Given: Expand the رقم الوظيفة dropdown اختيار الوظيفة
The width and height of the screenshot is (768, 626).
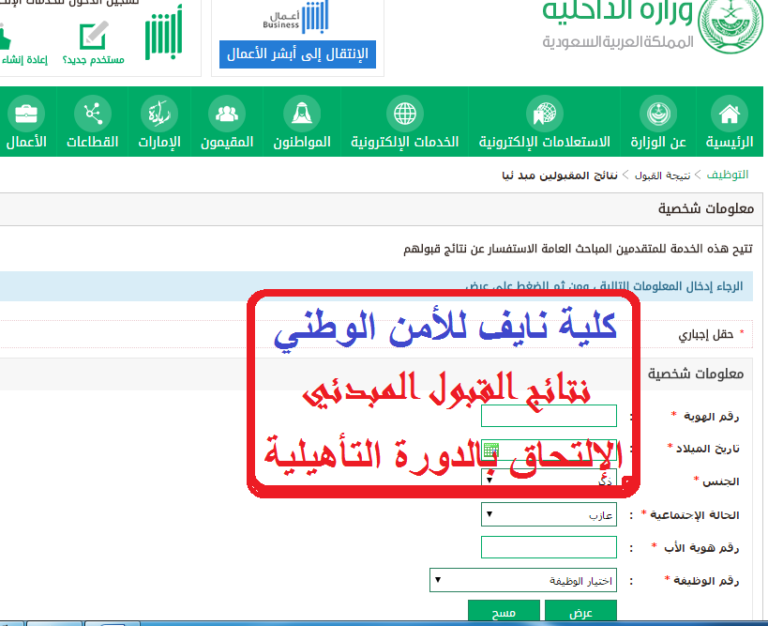Looking at the screenshot, I should tap(523, 580).
